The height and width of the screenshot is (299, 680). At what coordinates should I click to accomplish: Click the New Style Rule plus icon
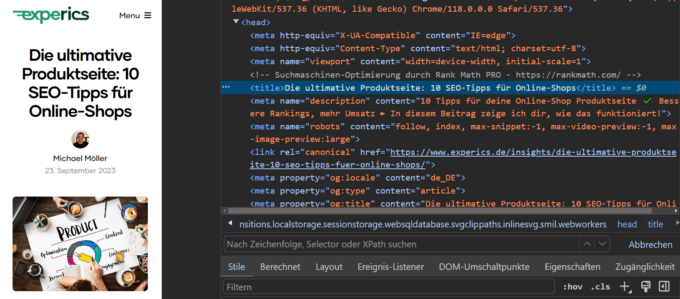625,286
